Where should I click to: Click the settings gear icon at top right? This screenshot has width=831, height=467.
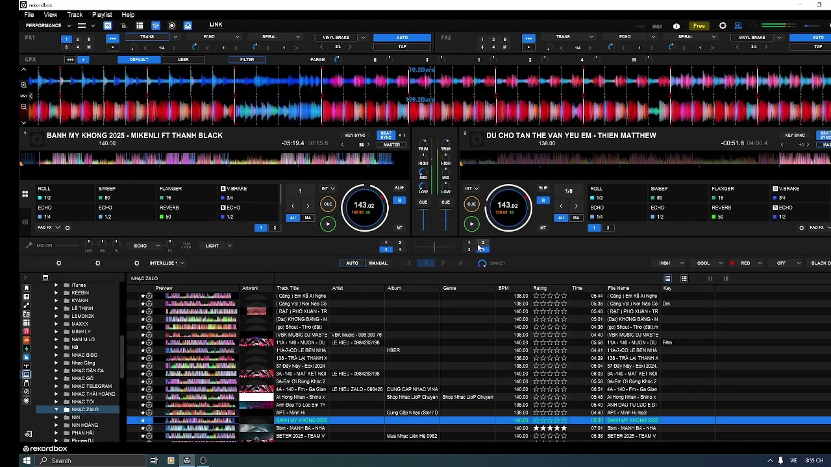click(723, 26)
